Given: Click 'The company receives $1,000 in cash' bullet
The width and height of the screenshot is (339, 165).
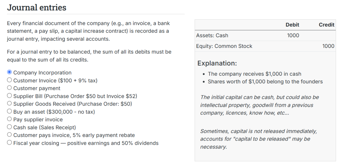Looking at the screenshot, I should [x=254, y=74].
